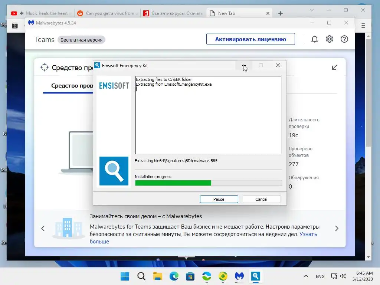Screen dimensions: 380x285
Task: Click the browser share icon
Action: (x=15, y=26)
